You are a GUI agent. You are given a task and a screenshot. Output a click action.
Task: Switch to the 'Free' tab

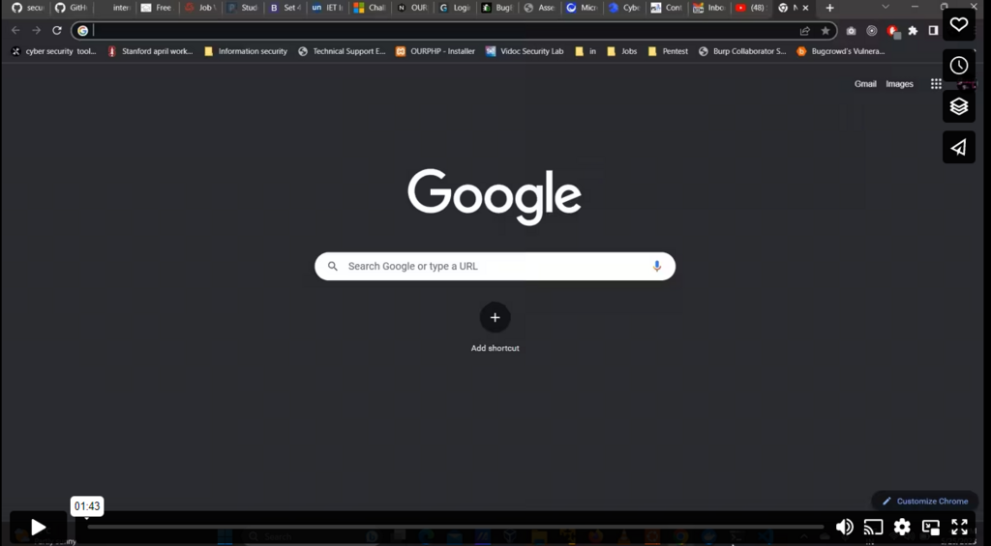coord(156,8)
